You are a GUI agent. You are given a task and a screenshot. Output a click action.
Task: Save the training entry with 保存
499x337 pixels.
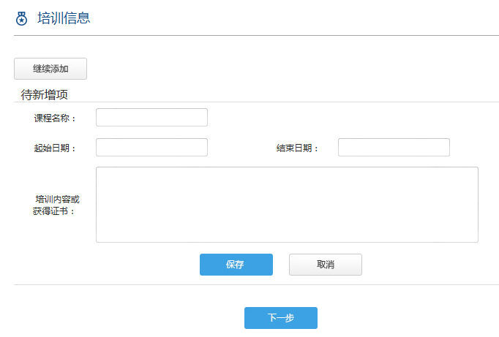pos(236,265)
